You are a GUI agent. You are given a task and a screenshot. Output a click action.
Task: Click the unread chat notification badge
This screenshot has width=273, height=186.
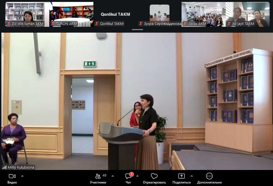pyautogui.click(x=132, y=174)
